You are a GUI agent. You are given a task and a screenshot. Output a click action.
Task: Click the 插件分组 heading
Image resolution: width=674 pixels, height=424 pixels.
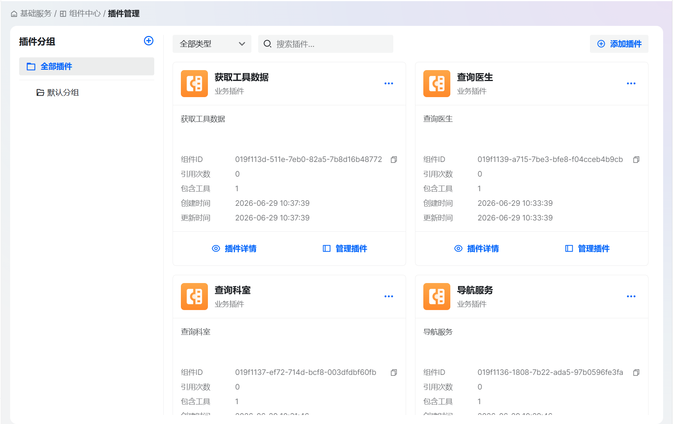(x=37, y=42)
